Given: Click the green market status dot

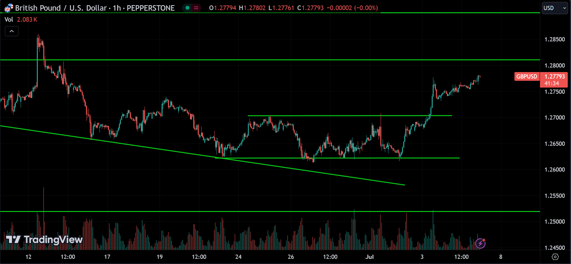Looking at the screenshot, I should point(187,8).
